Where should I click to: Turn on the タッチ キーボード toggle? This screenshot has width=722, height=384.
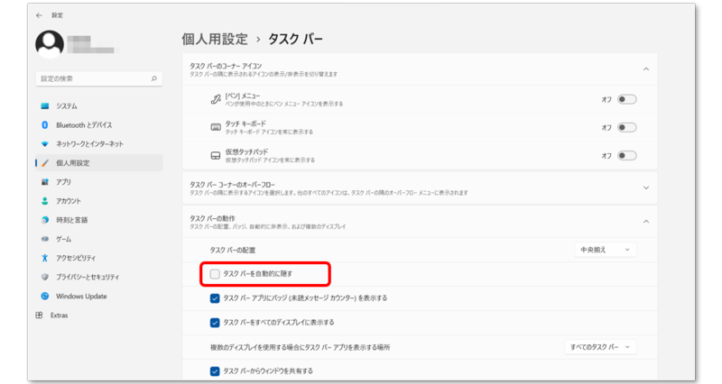tap(627, 127)
